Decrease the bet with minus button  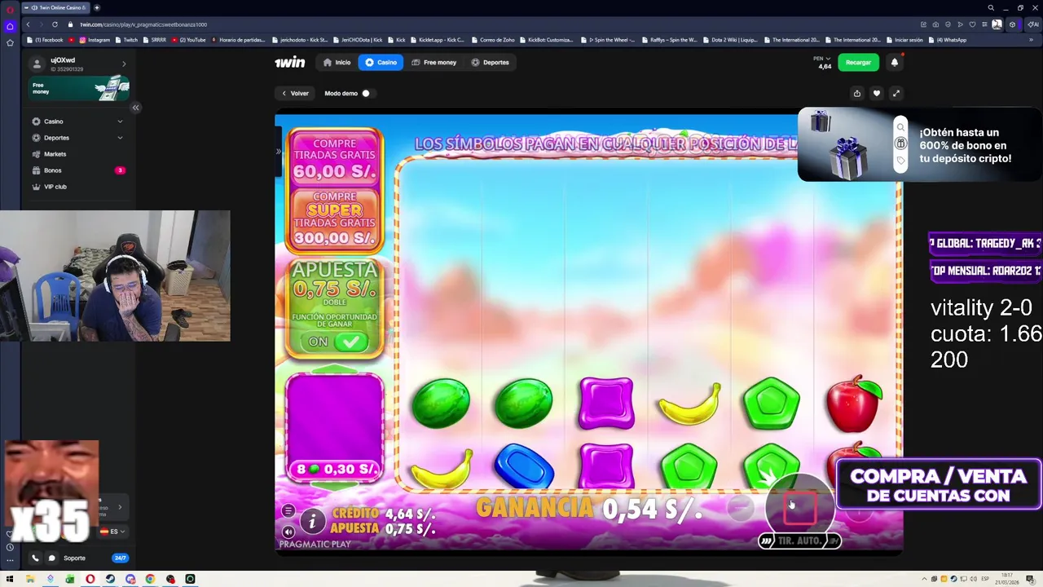[740, 508]
